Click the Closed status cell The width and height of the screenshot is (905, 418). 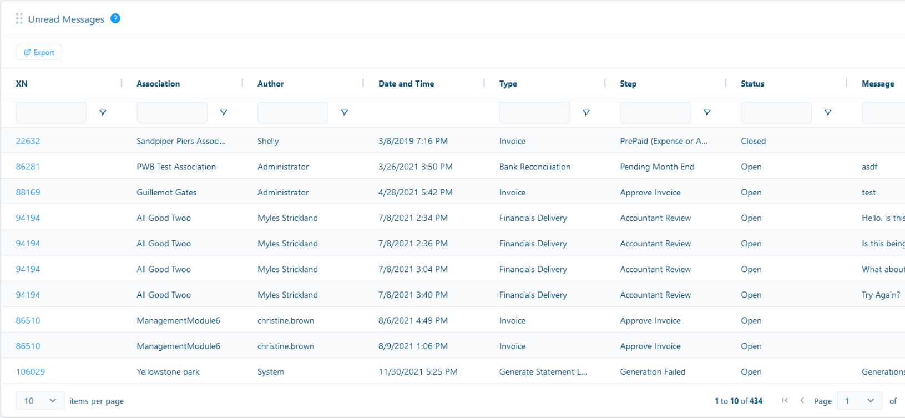coord(753,141)
